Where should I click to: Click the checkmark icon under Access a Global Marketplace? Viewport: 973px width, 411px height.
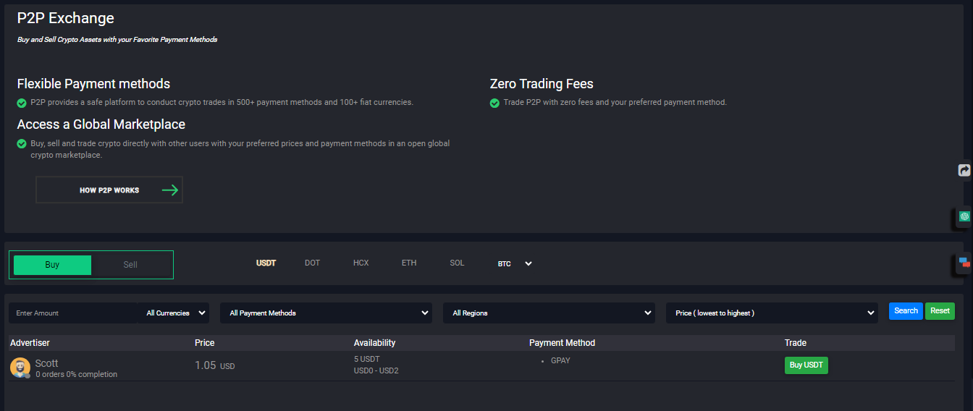[x=22, y=144]
